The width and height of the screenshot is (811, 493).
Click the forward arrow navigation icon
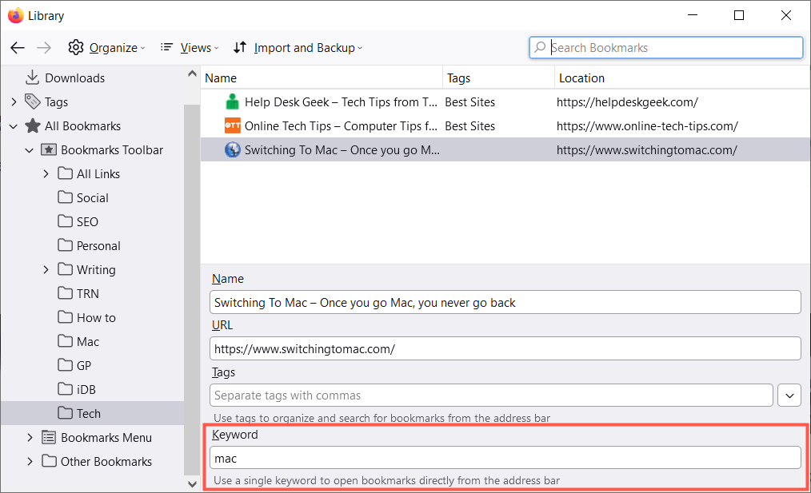point(44,48)
